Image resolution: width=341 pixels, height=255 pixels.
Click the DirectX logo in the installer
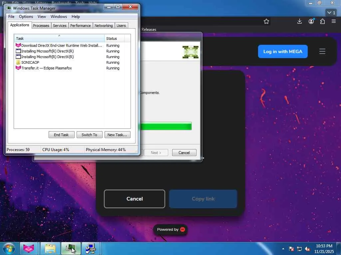[x=190, y=52]
